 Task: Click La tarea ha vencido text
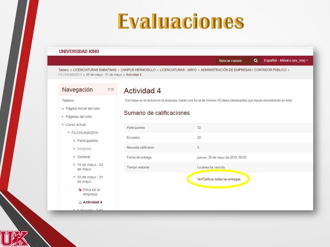tap(211, 167)
